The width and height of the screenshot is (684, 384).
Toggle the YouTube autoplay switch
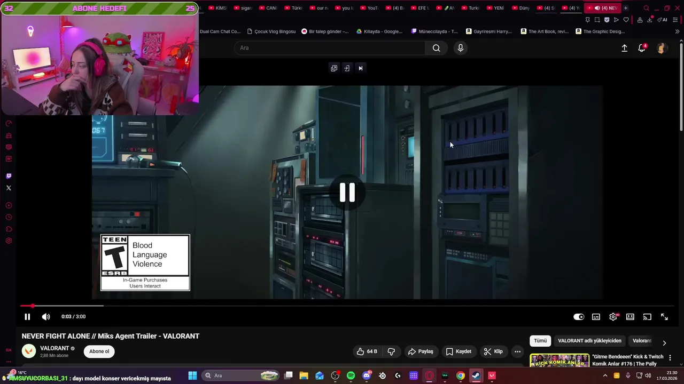coord(579,317)
